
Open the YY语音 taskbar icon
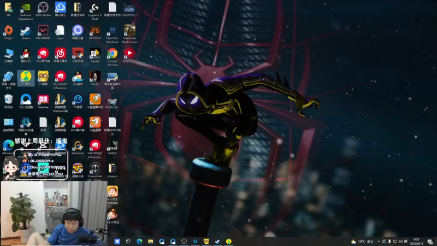pyautogui.click(x=206, y=241)
